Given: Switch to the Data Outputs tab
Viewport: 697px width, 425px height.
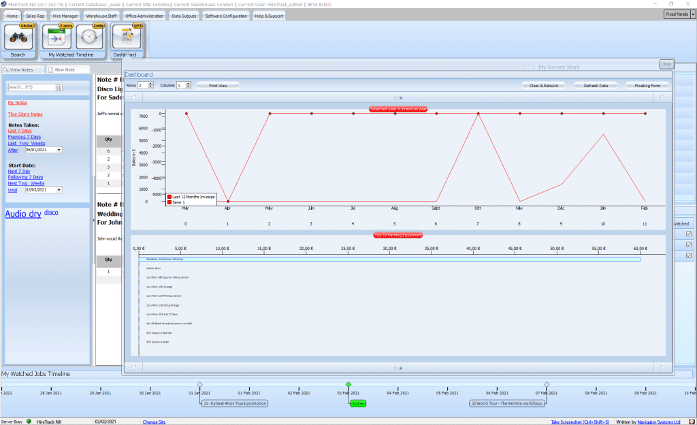Looking at the screenshot, I should (184, 16).
